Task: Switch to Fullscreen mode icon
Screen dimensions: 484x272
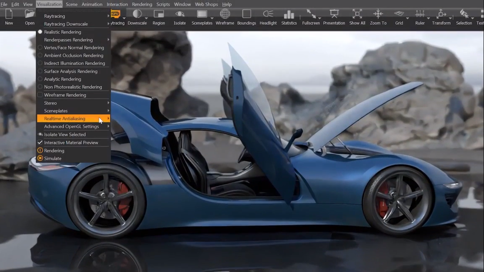Action: pyautogui.click(x=311, y=14)
